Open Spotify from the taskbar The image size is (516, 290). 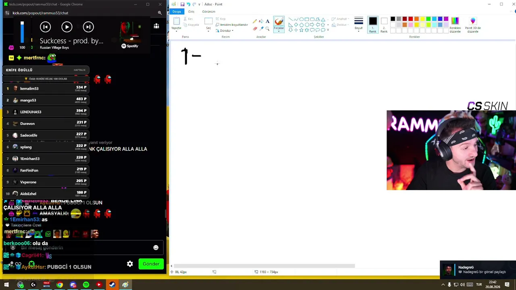(86, 285)
